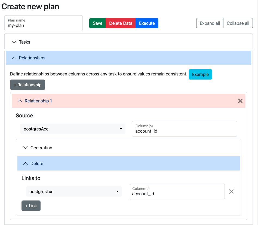
Task: Collapse the Delete section
Action: [x=26, y=163]
